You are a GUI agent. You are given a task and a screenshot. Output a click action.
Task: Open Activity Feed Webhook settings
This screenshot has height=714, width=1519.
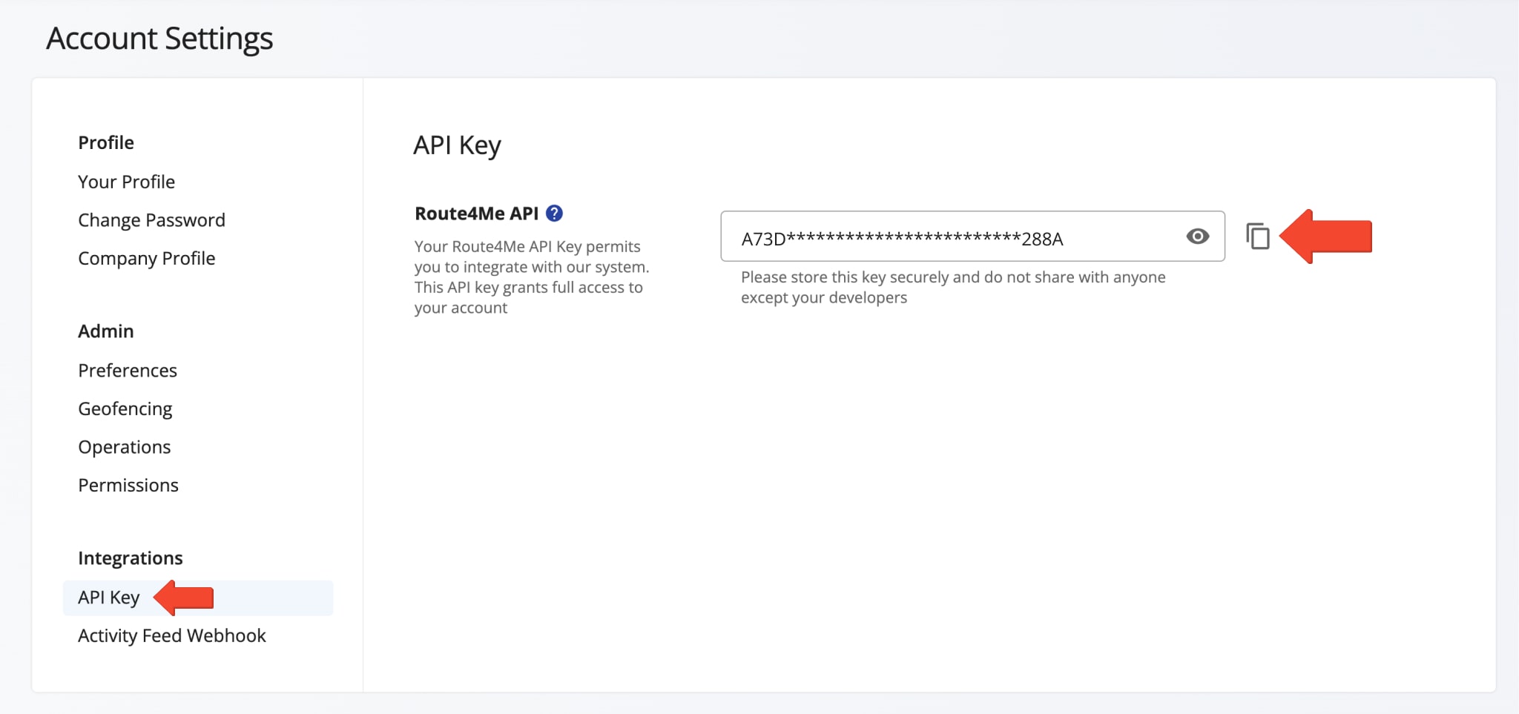click(172, 635)
